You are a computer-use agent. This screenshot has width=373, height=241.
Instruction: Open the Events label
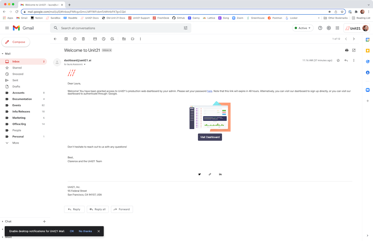pos(23,105)
